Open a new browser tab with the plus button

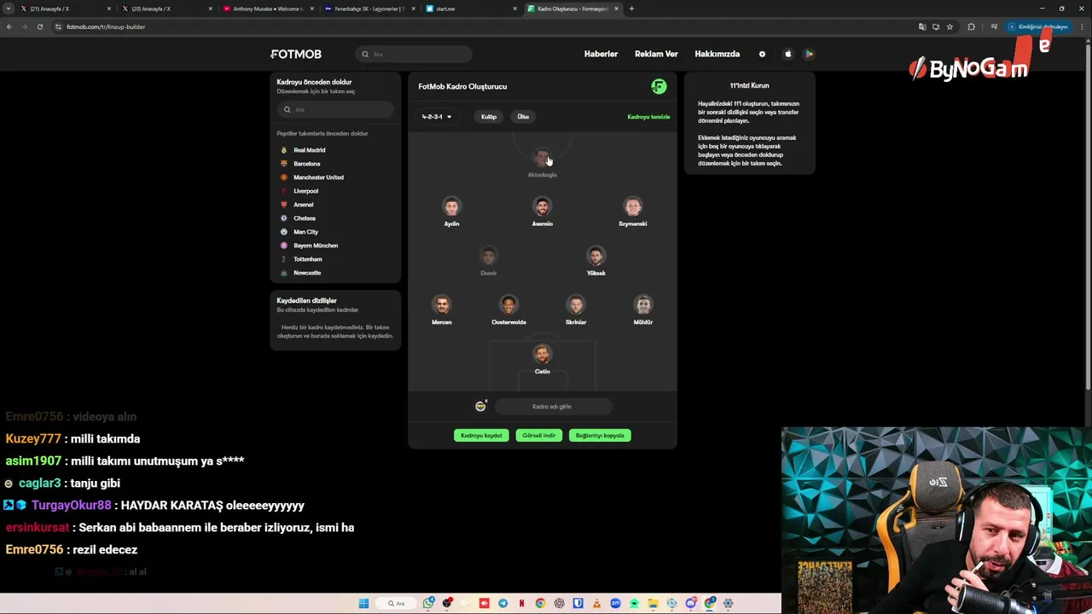tap(631, 9)
